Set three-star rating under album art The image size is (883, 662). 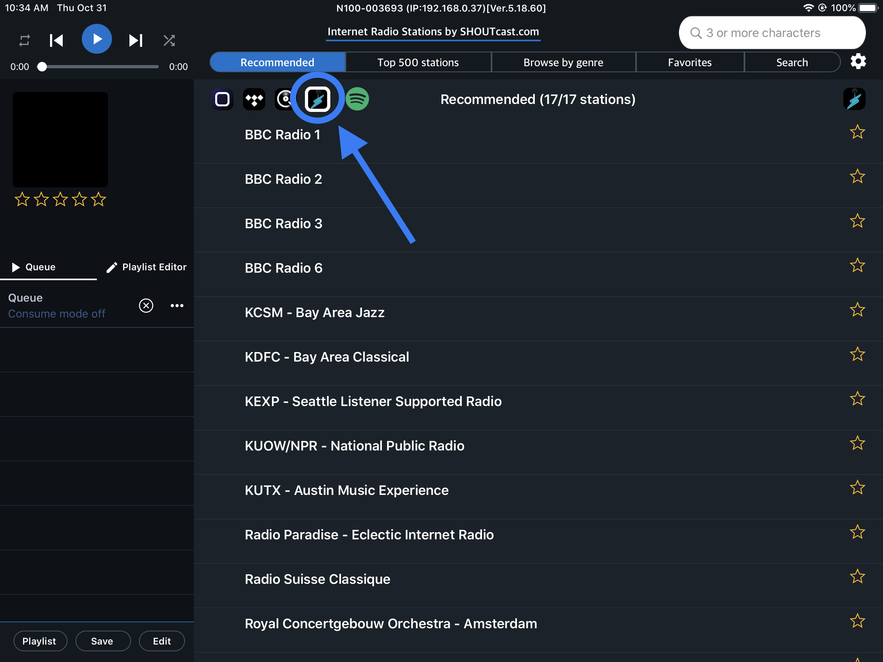coord(60,199)
